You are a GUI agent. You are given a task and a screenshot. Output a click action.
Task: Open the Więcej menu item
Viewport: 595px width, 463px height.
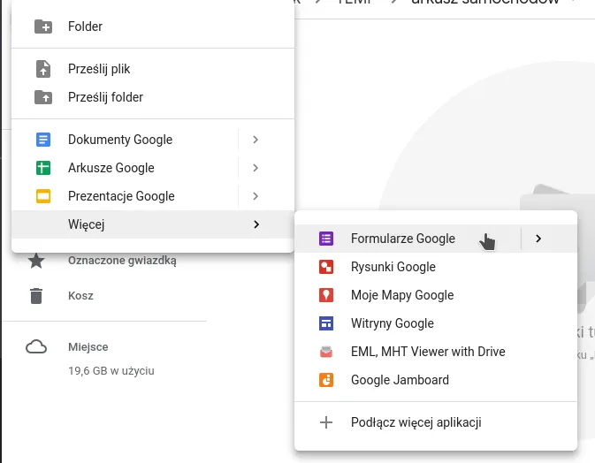[153, 224]
